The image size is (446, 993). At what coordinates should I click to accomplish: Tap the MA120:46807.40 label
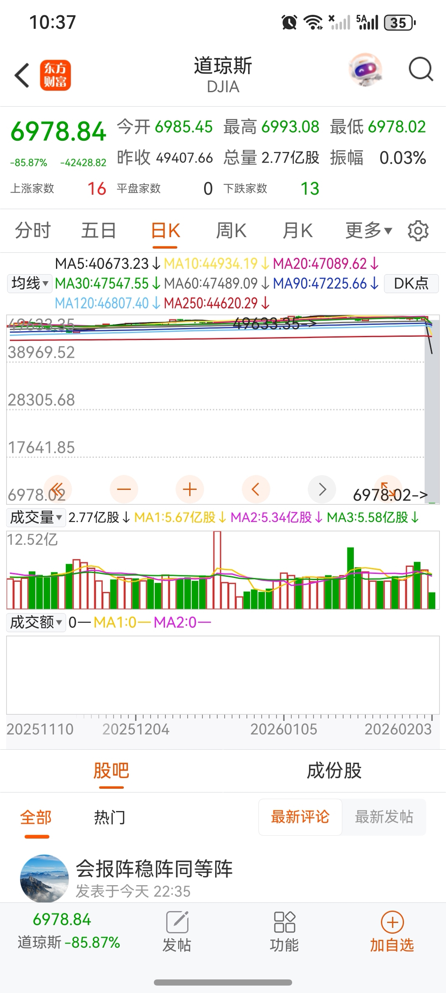(108, 303)
